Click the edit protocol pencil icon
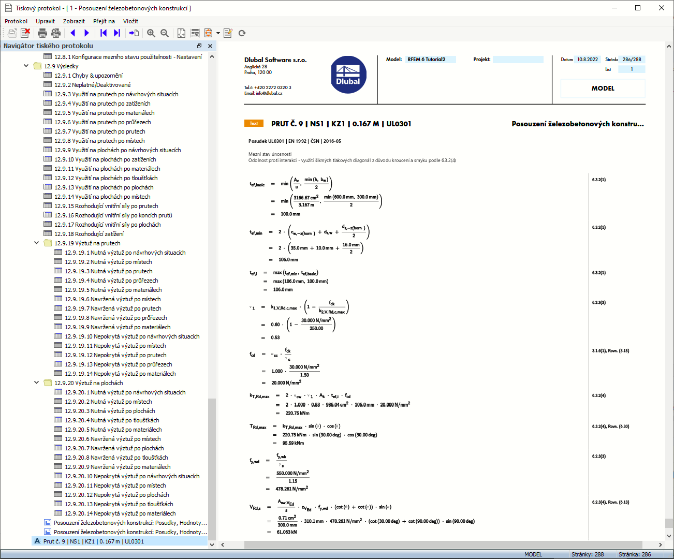 [x=228, y=33]
